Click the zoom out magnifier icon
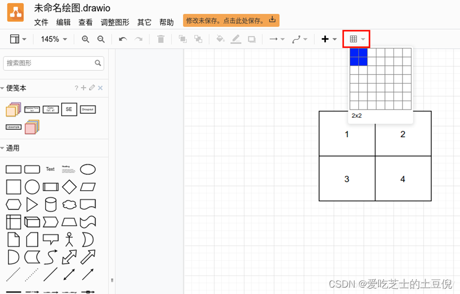The image size is (460, 294). click(x=101, y=39)
